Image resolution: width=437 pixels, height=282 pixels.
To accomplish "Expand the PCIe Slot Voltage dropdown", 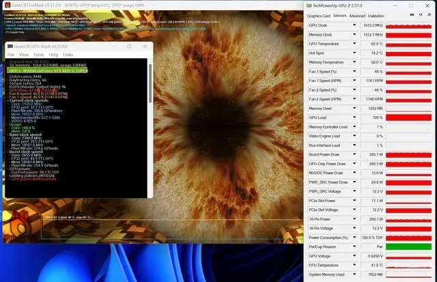I will pyautogui.click(x=354, y=210).
